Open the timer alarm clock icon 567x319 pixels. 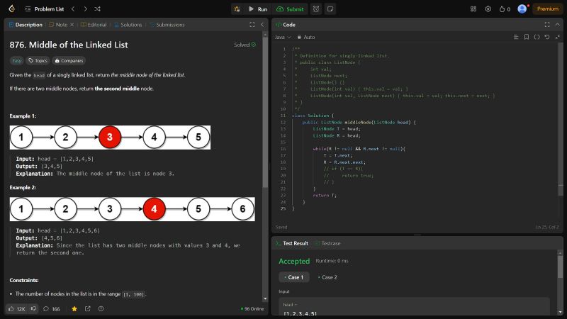click(316, 9)
